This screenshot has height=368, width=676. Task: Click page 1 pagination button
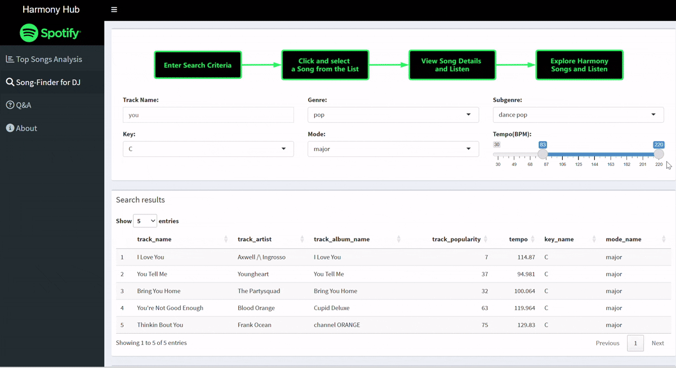[x=635, y=343]
